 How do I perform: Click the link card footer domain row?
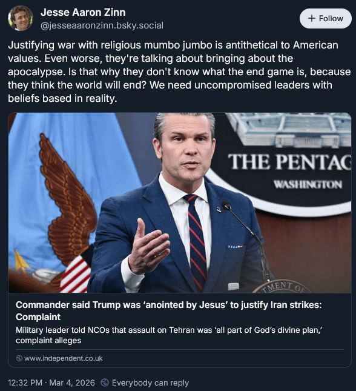(180, 358)
